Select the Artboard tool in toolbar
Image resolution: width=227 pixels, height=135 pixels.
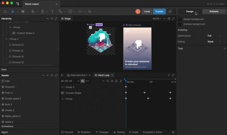point(23,12)
